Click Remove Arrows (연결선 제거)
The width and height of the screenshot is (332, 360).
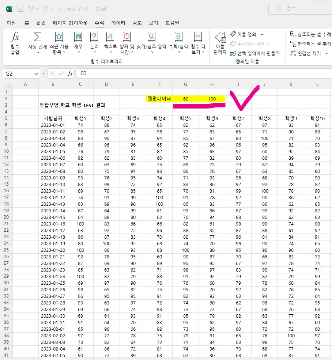pos(306,53)
